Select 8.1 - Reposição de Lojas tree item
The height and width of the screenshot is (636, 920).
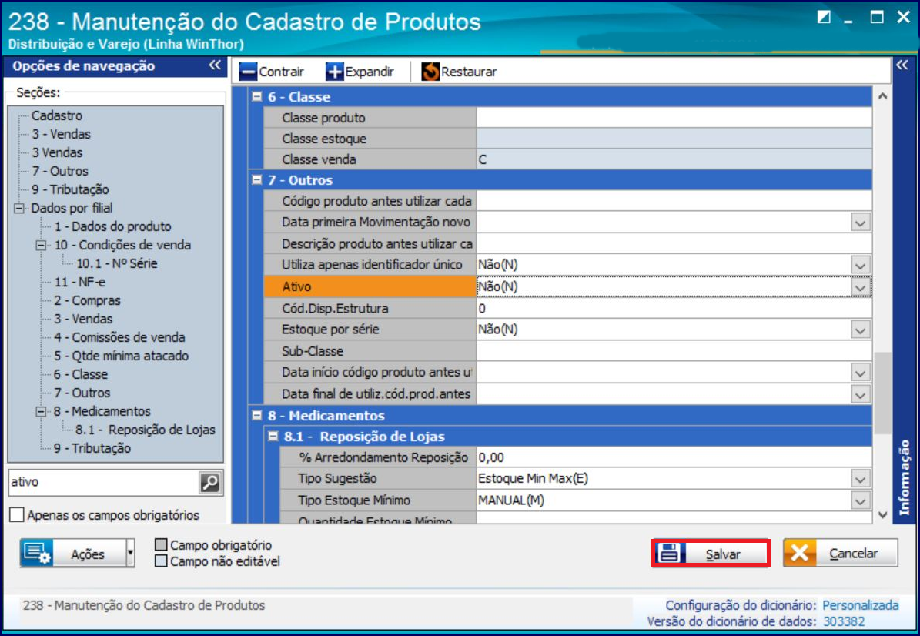click(145, 430)
